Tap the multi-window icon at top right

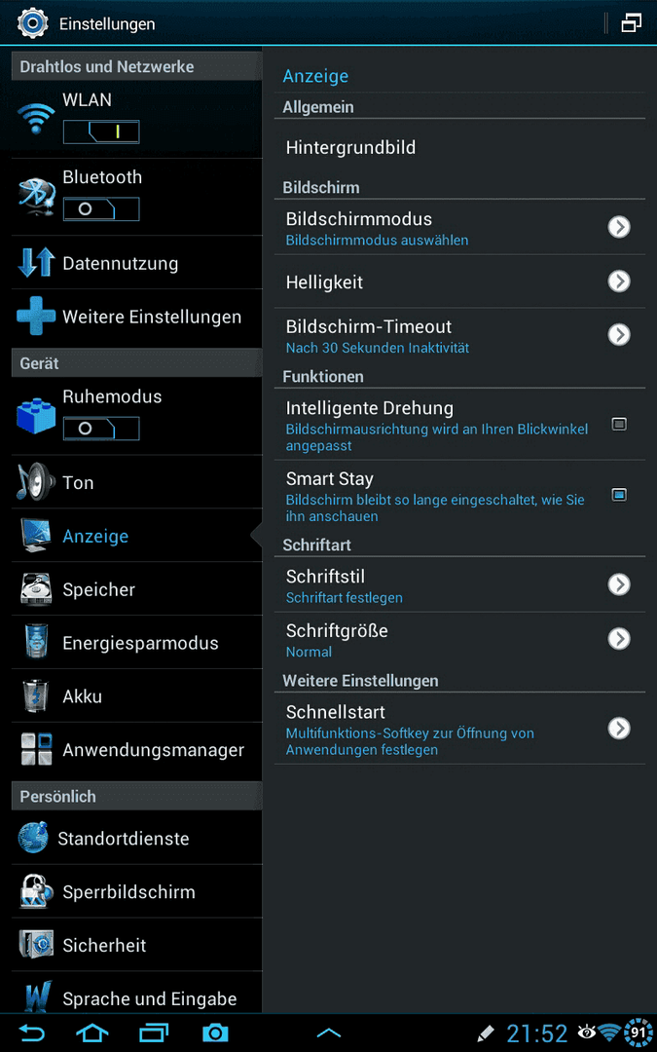(631, 23)
